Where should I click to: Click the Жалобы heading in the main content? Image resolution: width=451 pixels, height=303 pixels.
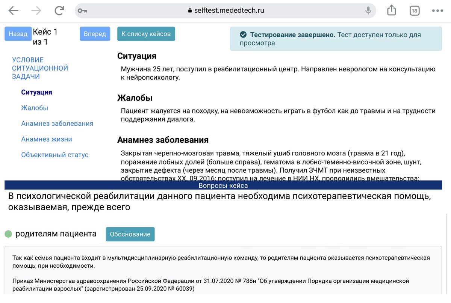tap(135, 98)
